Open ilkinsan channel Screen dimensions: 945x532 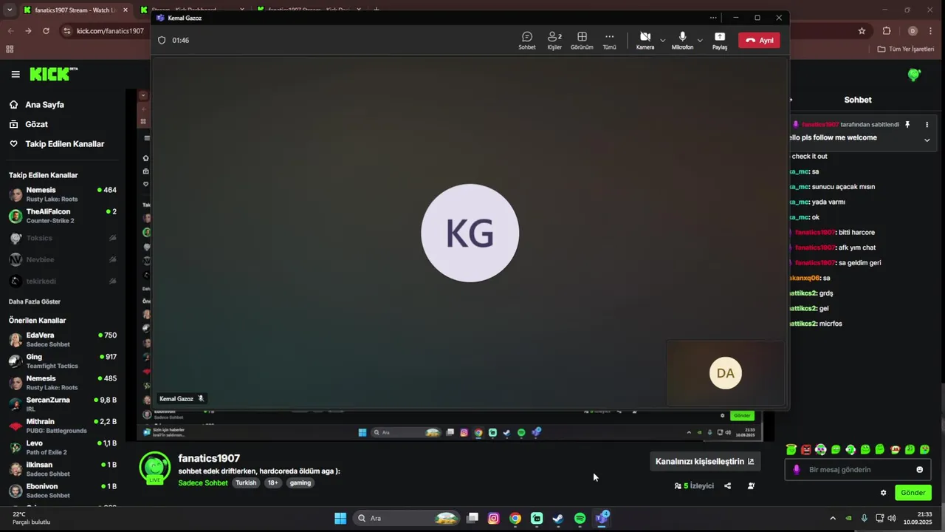(x=63, y=468)
